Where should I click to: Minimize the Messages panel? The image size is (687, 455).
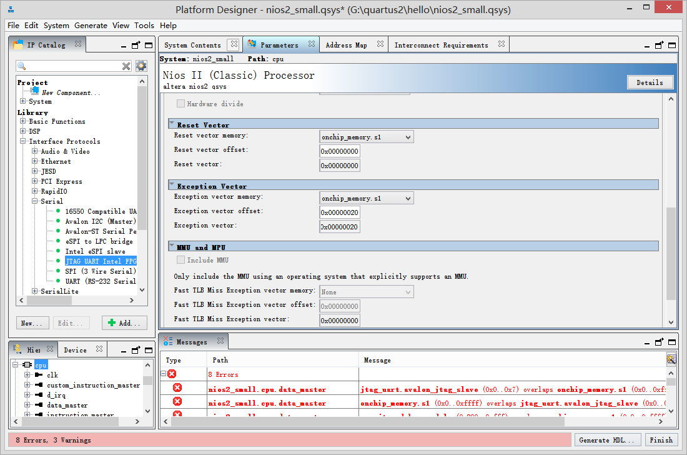(647, 343)
